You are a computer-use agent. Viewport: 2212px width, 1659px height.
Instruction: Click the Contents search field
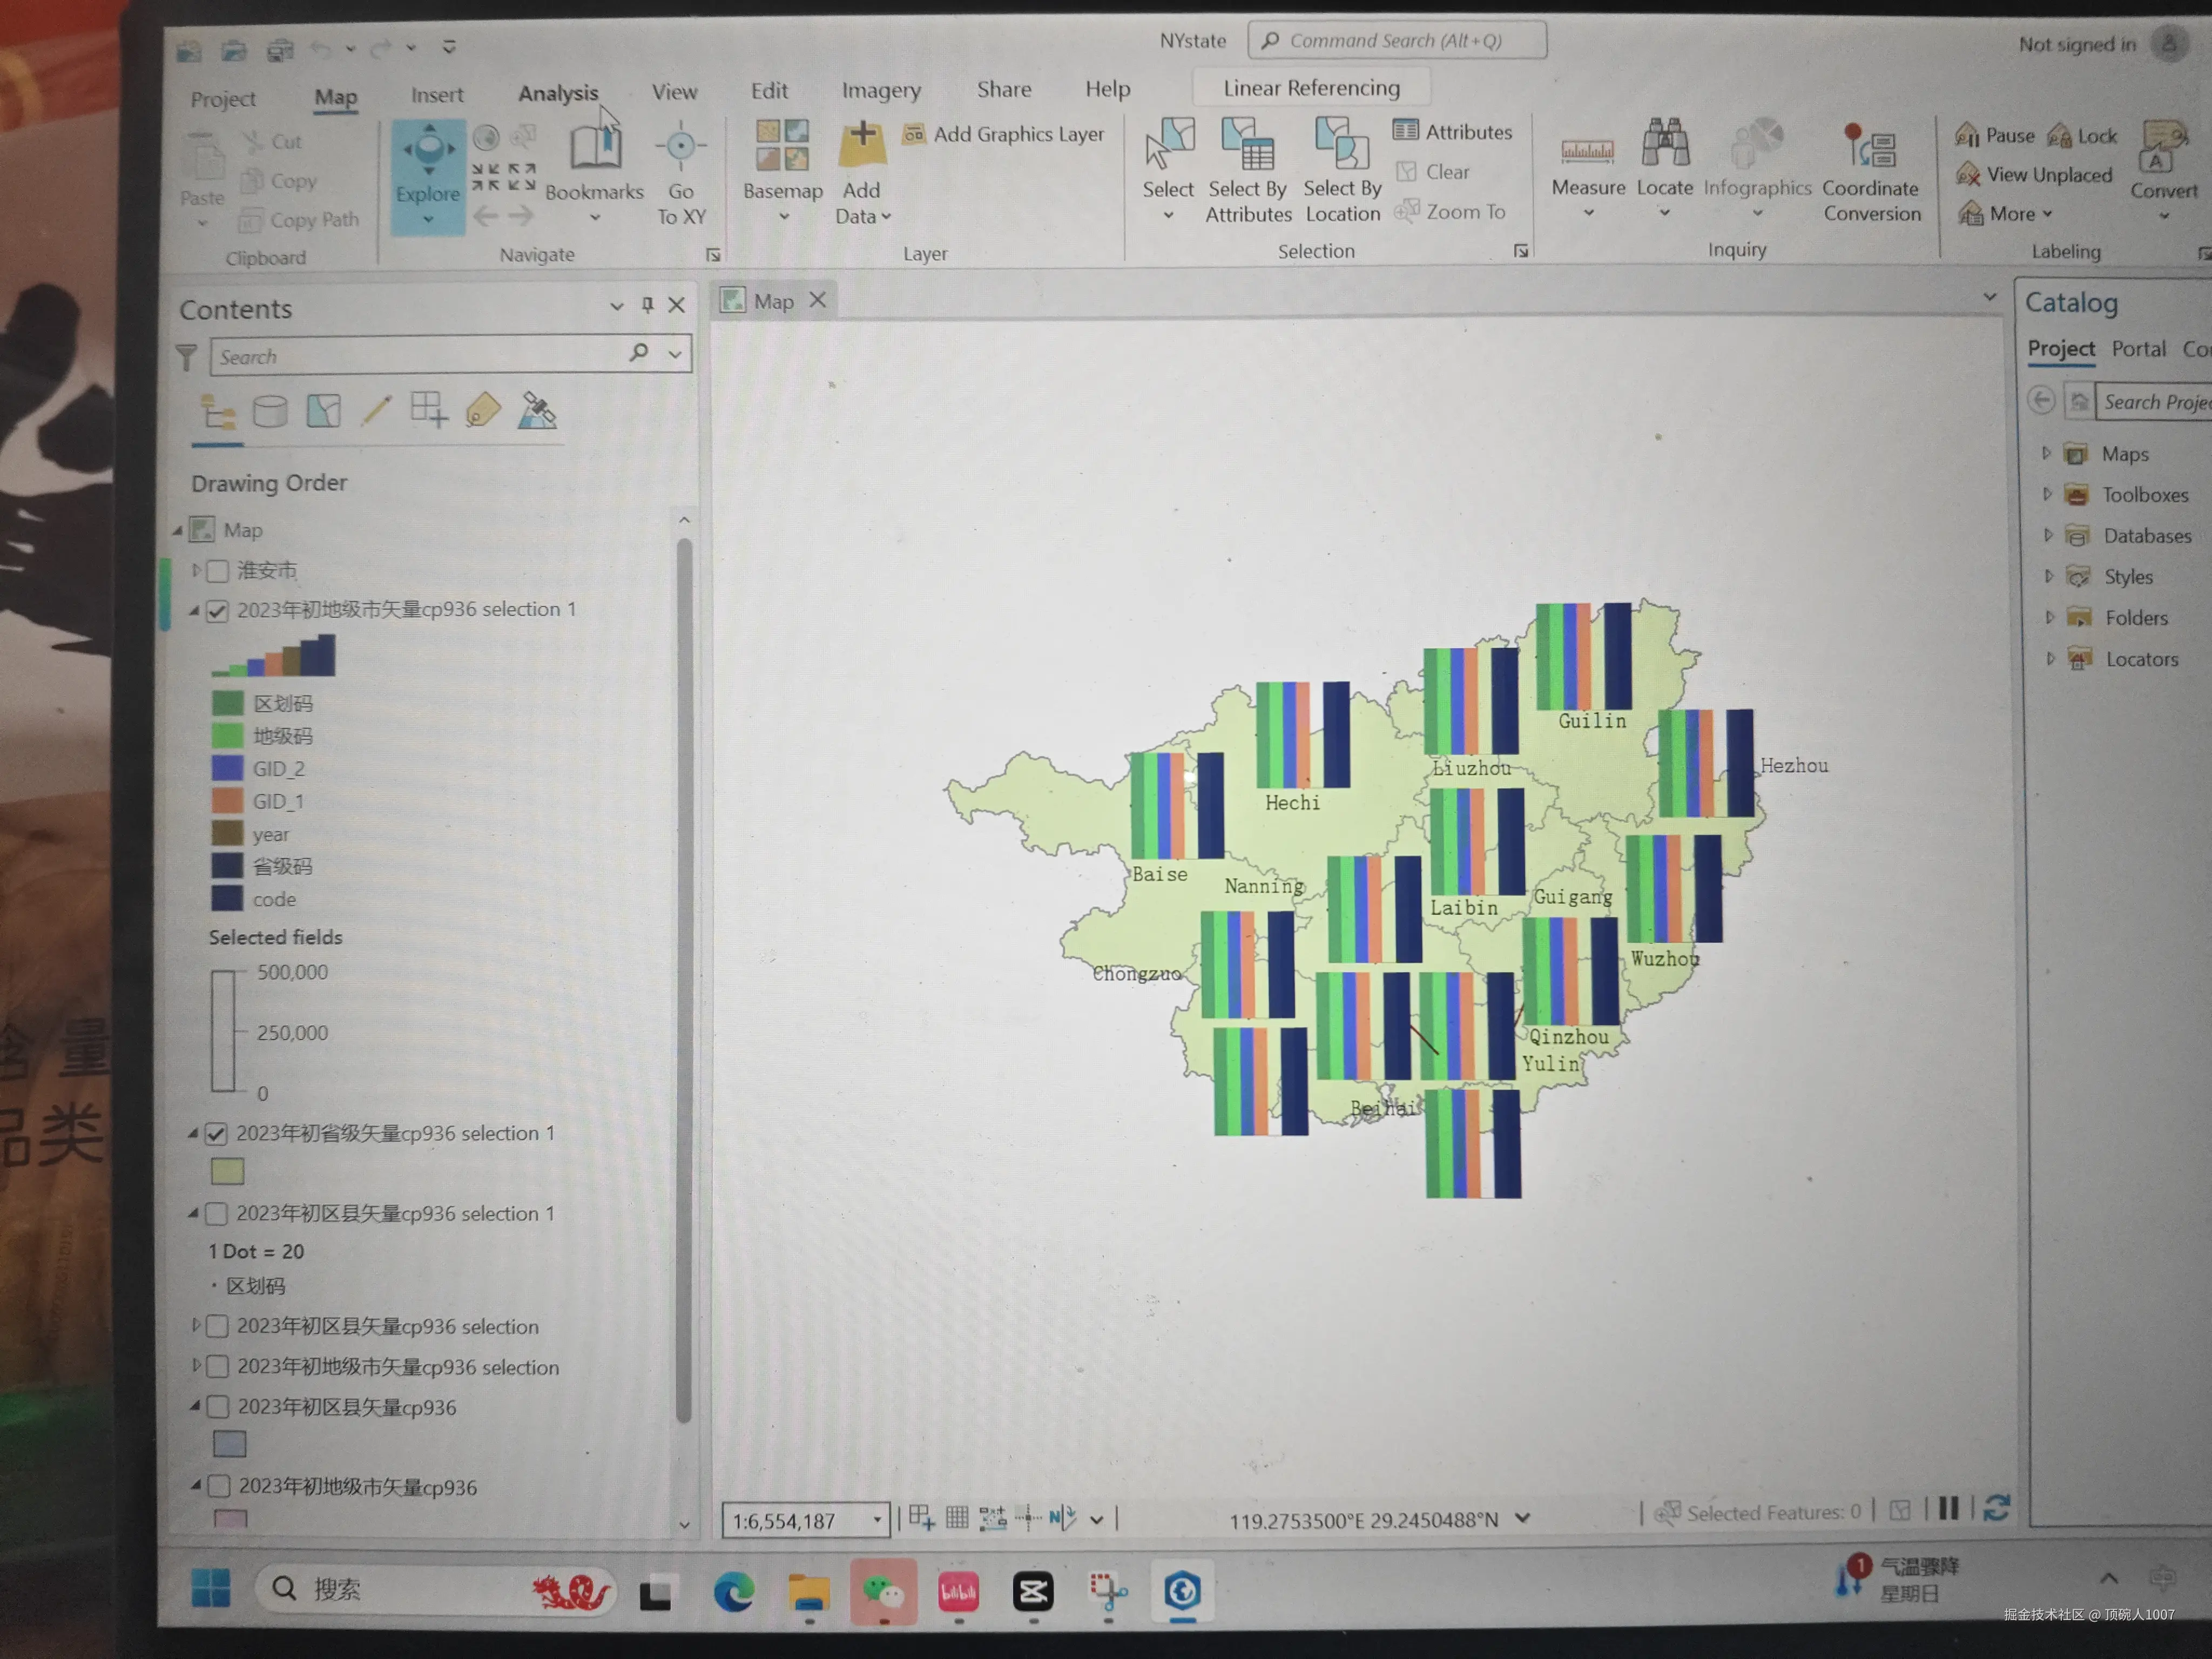coord(450,355)
